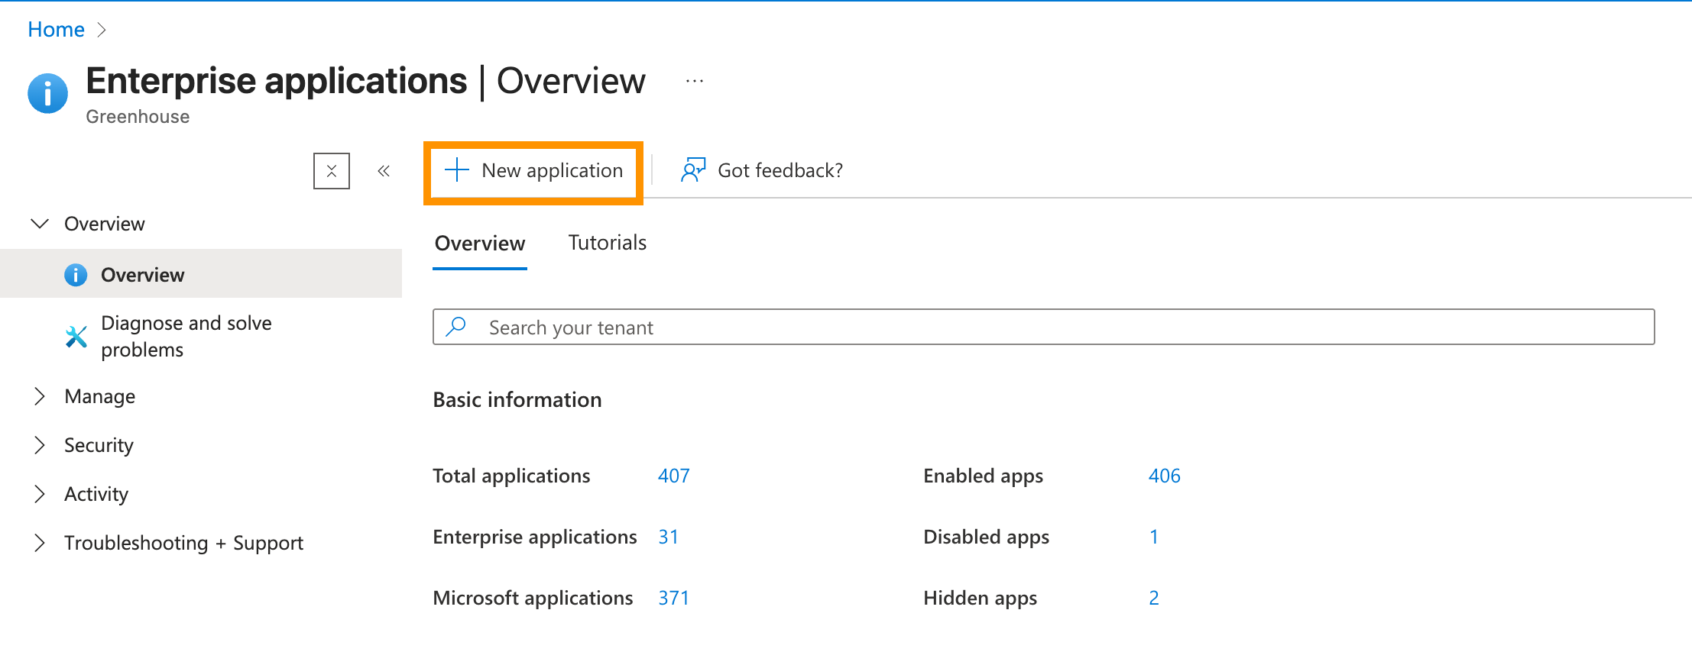Viewport: 1692px width, 652px height.
Task: Open the ellipsis more options menu
Action: tap(694, 81)
